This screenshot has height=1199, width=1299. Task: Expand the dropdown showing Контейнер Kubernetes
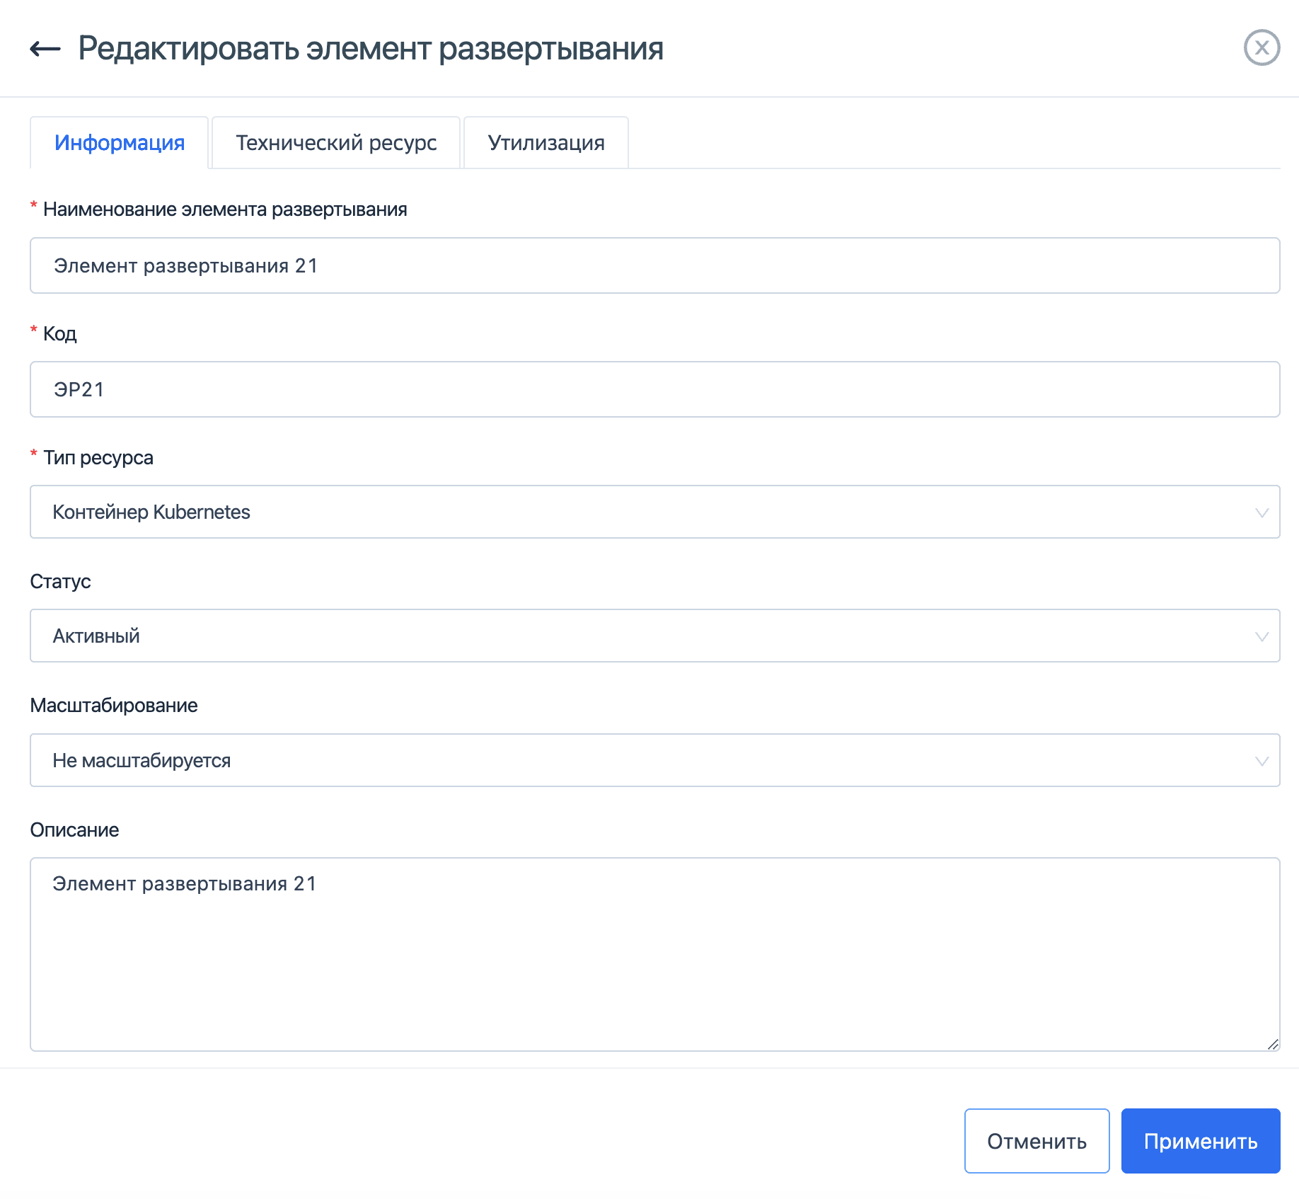[637, 512]
